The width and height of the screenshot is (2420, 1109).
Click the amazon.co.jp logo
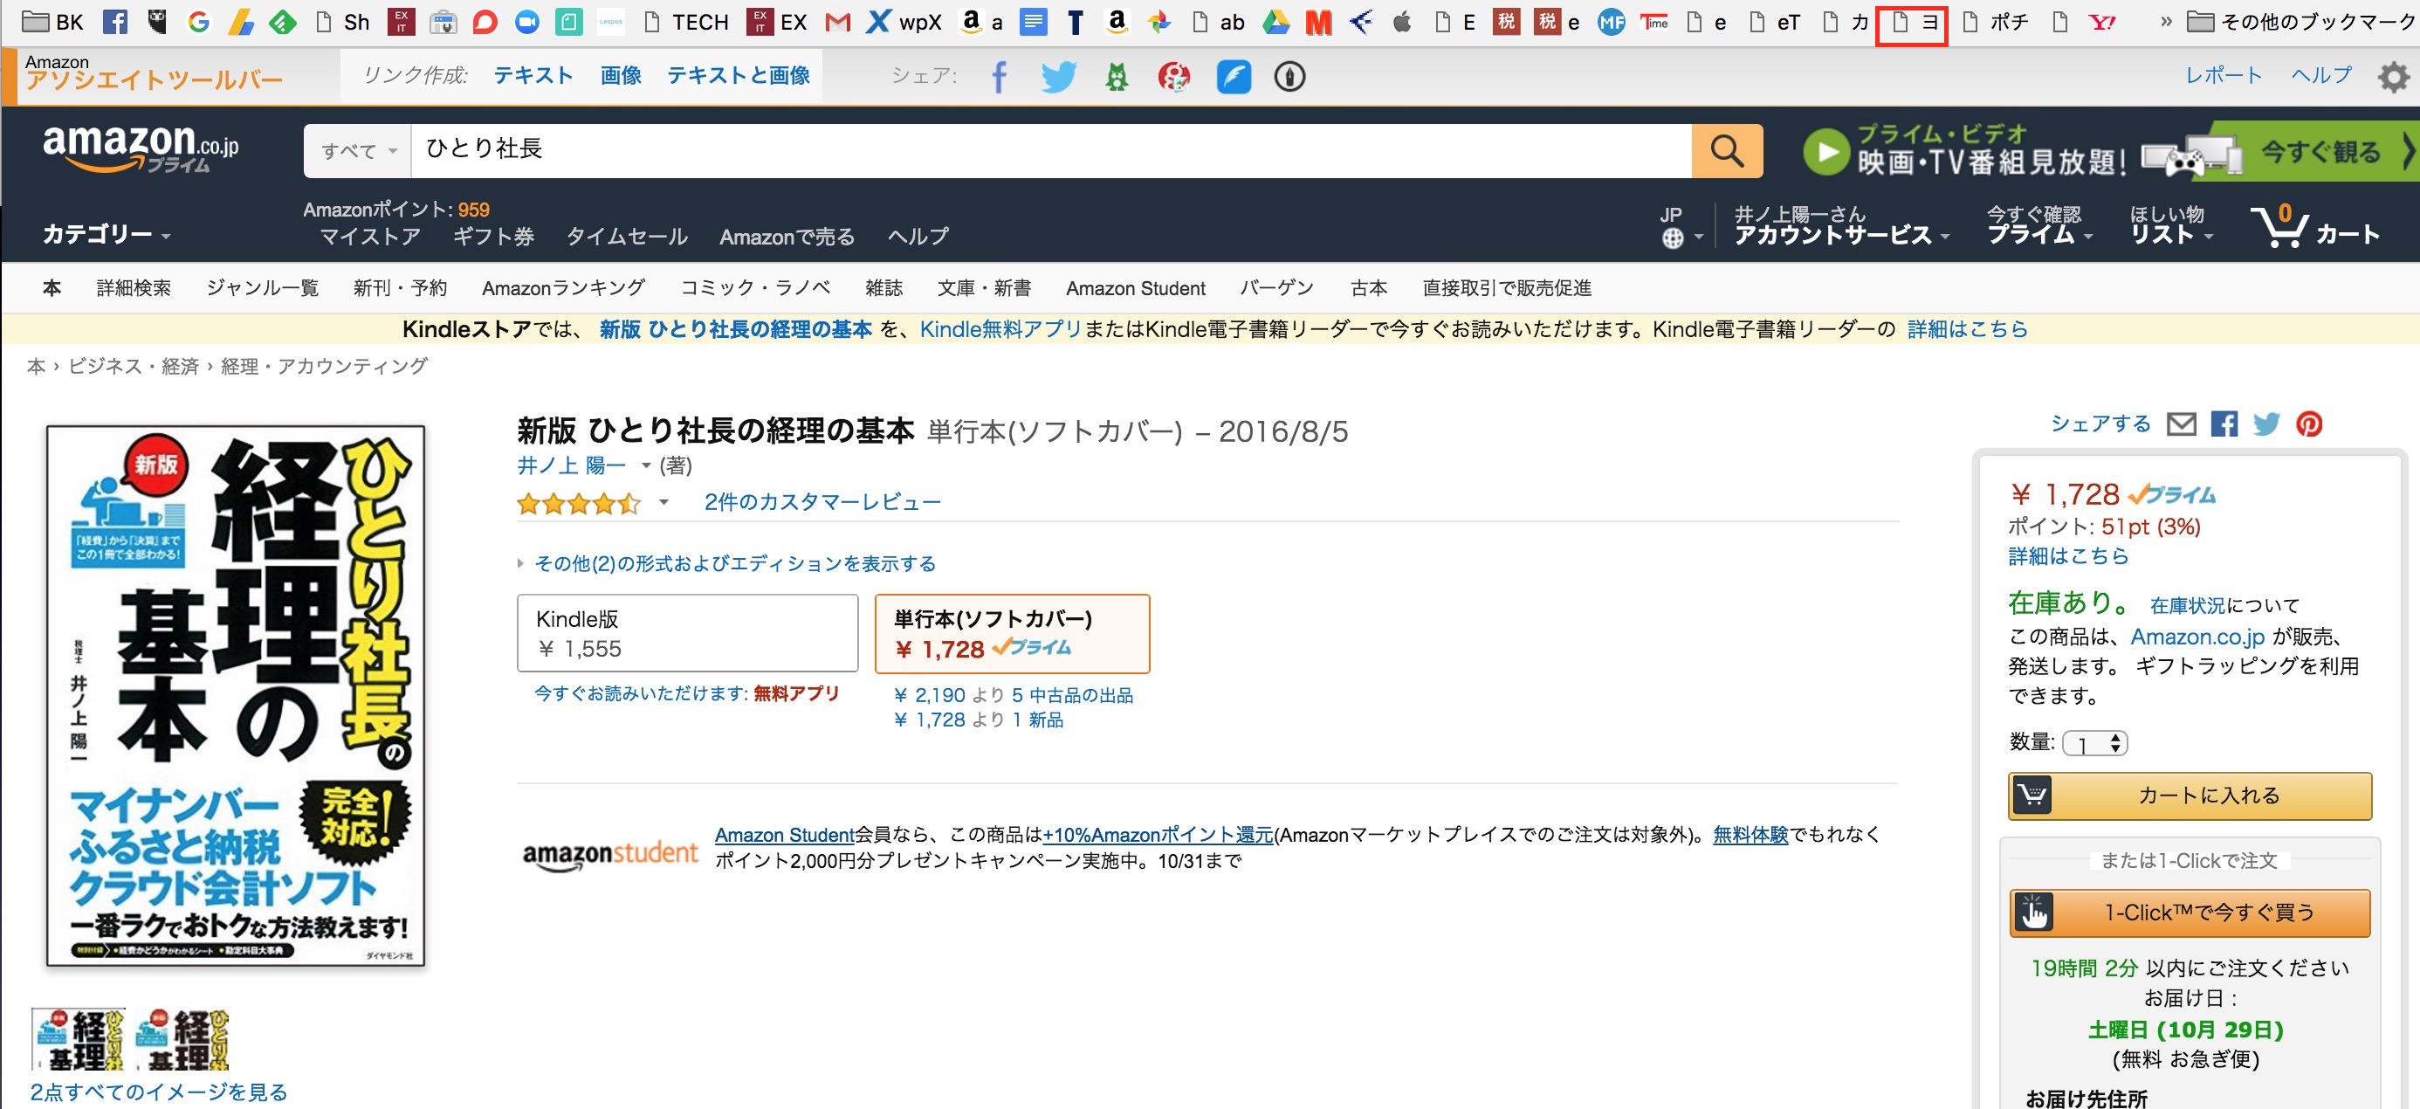point(141,148)
